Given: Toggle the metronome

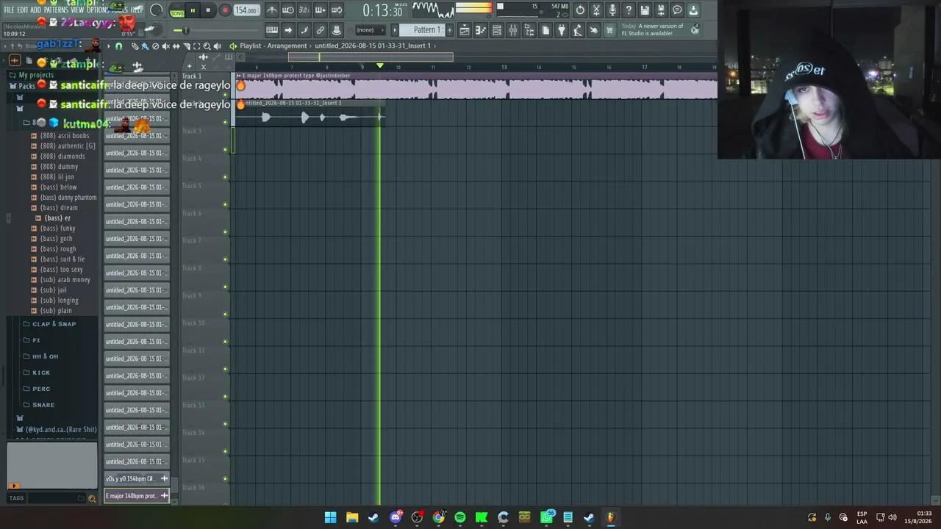Looking at the screenshot, I should tap(271, 10).
